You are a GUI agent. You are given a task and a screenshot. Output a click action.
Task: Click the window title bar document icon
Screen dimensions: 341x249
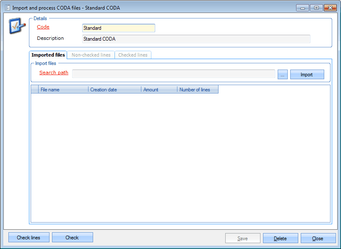[7, 8]
